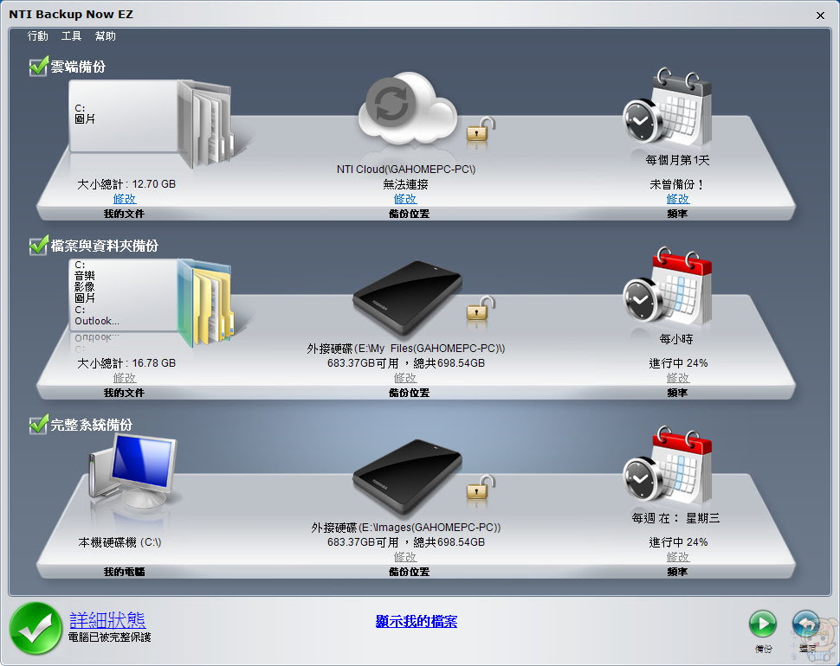
Task: Toggle the 檔案與資料夾備份 checkbox
Action: 38,246
